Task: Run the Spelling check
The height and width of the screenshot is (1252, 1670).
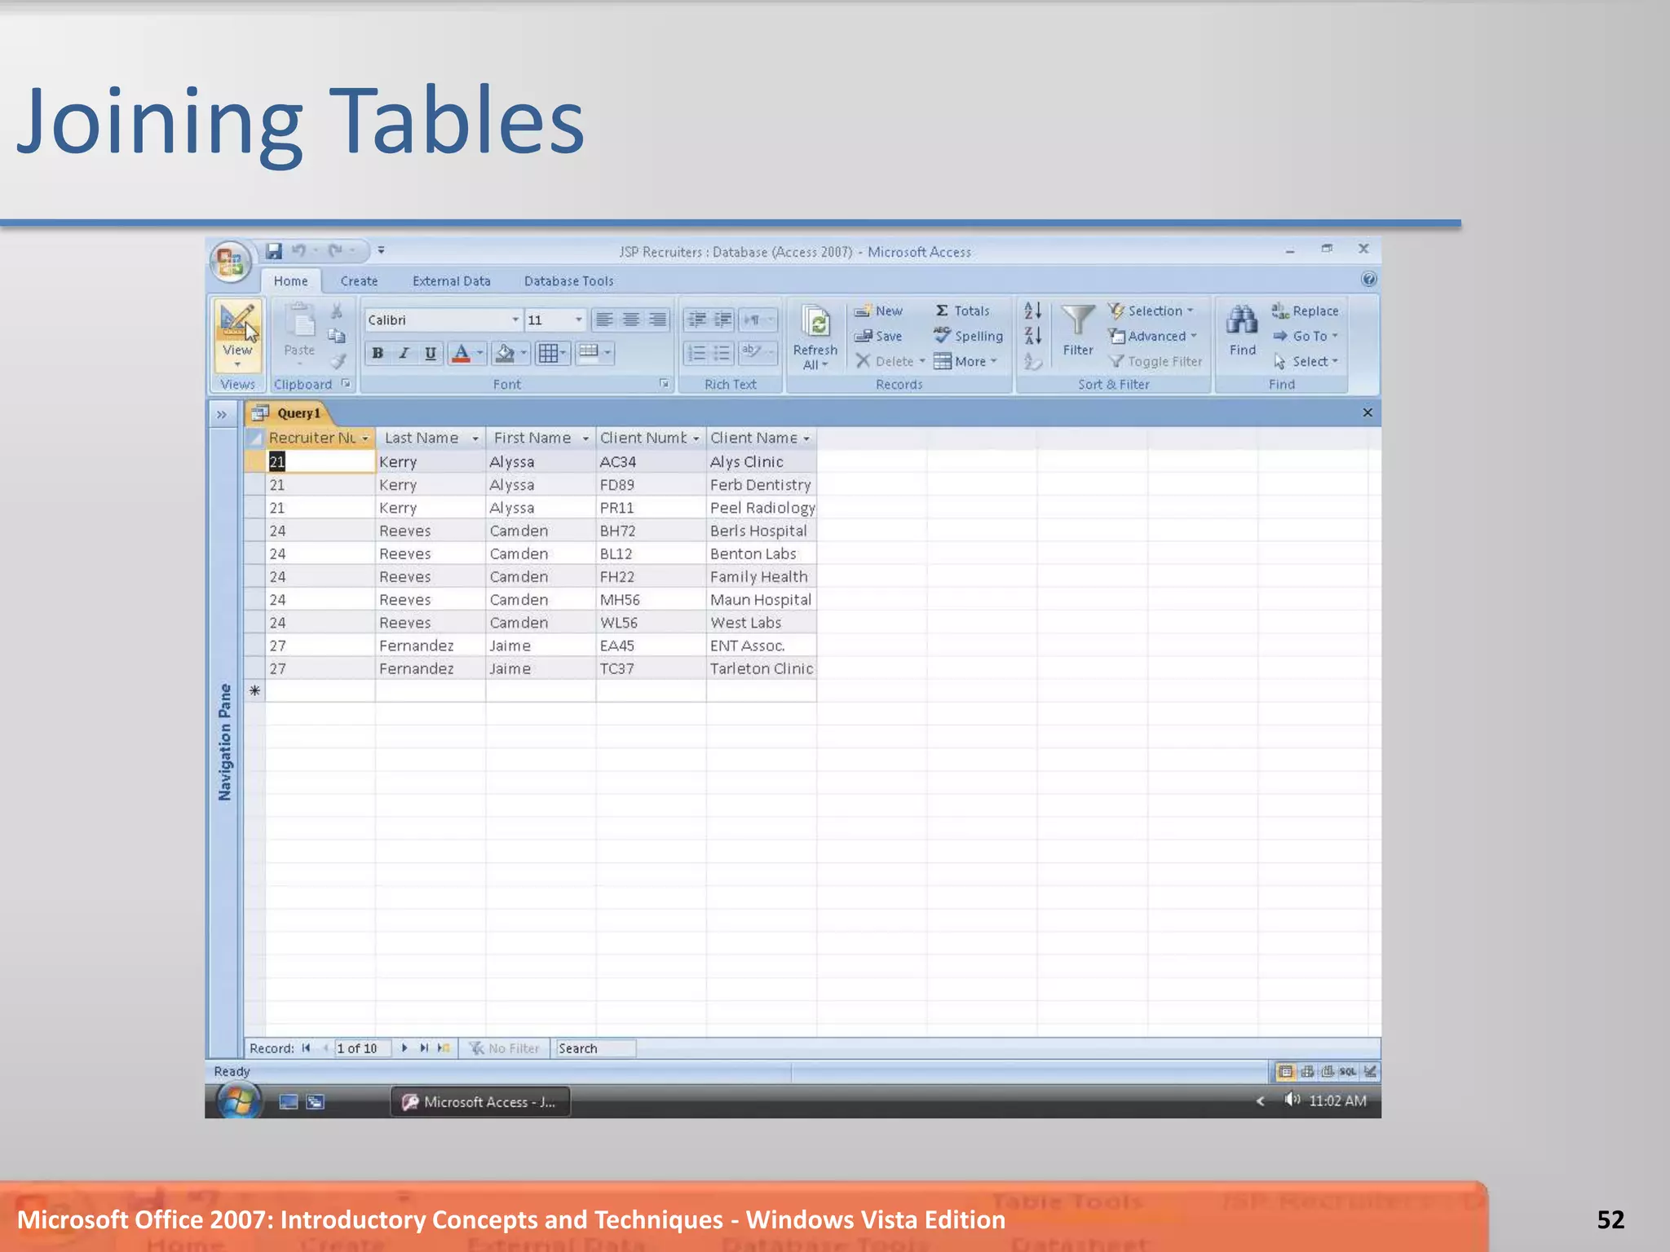Action: tap(968, 336)
